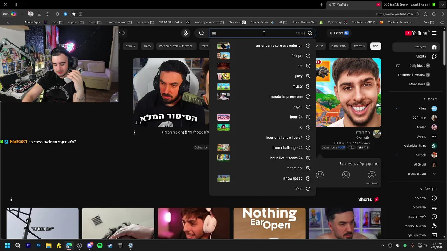447x251 pixels.
Task: Click the voice search microphone icon
Action: (186, 33)
